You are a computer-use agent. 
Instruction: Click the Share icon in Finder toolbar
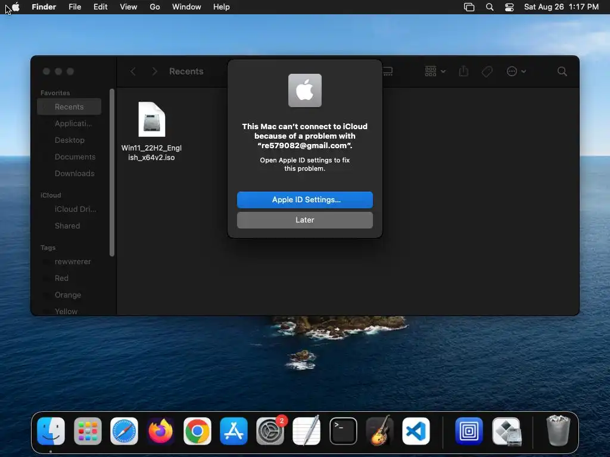click(x=463, y=71)
